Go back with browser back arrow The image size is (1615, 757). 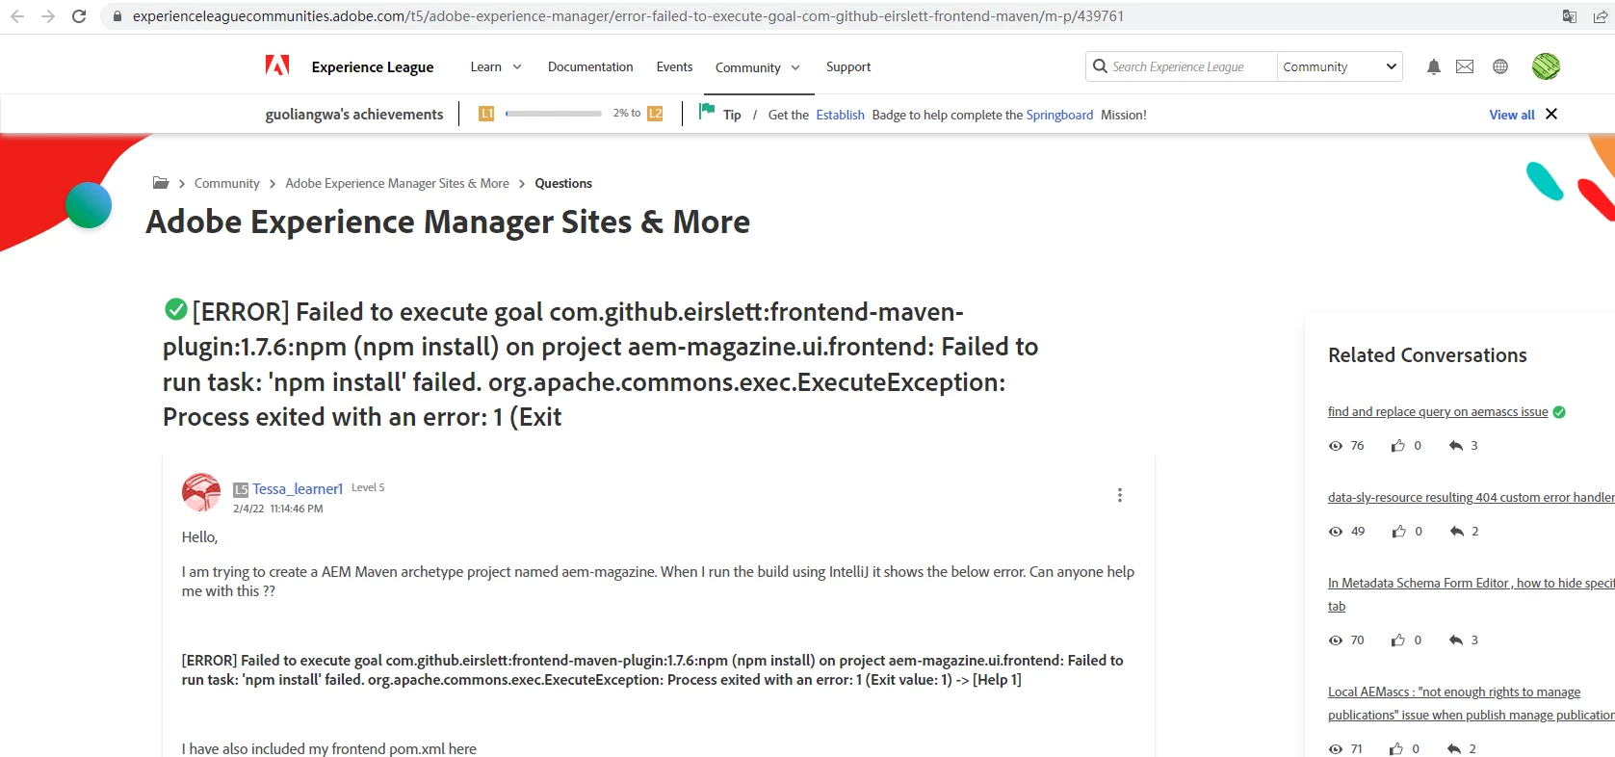point(17,16)
